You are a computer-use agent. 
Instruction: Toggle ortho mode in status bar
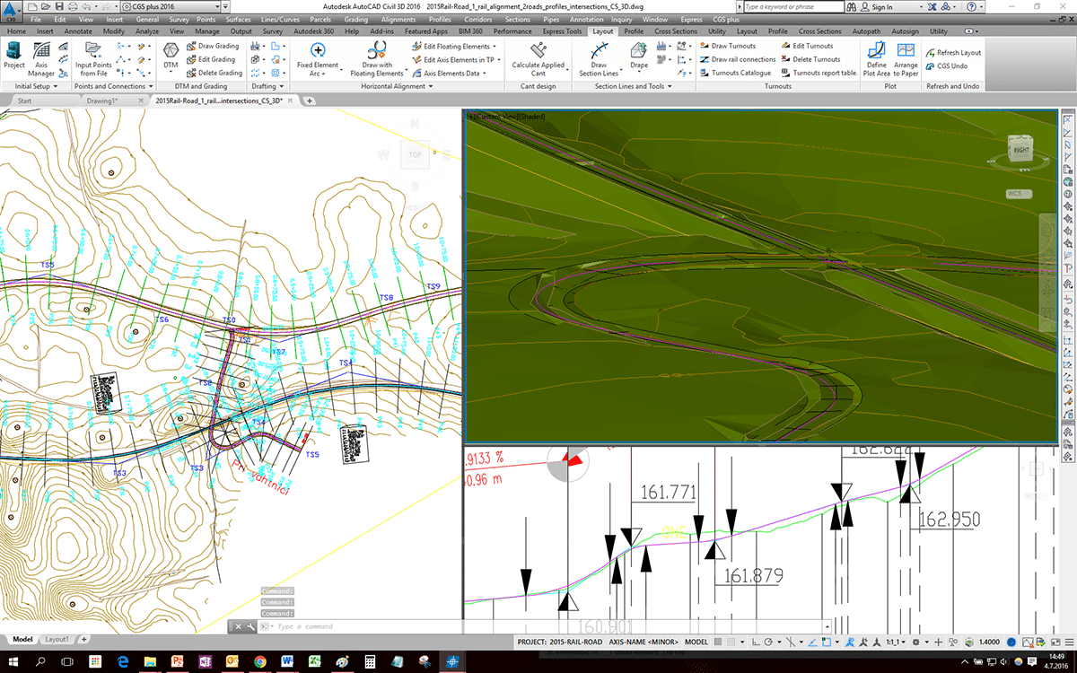point(757,642)
